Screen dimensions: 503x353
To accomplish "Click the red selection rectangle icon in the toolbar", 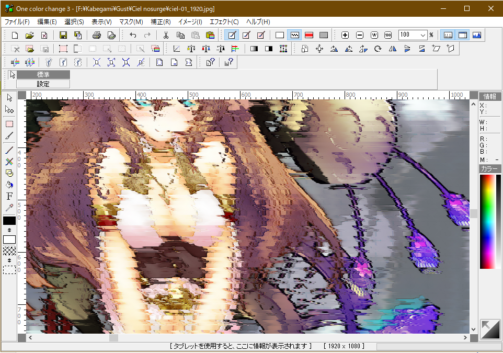I will [x=63, y=49].
